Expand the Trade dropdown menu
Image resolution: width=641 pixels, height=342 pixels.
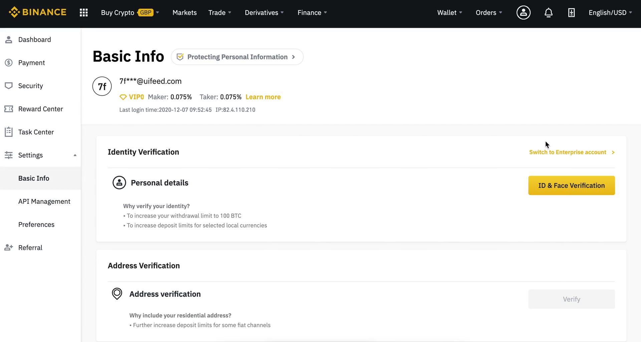point(220,13)
